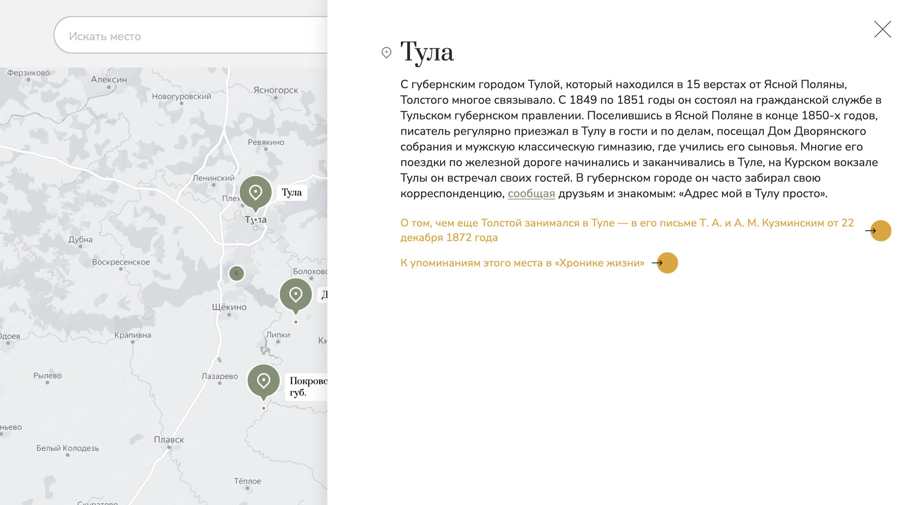This screenshot has height=505, width=897.
Task: Click the city name Щёкино on the map
Action: click(230, 307)
